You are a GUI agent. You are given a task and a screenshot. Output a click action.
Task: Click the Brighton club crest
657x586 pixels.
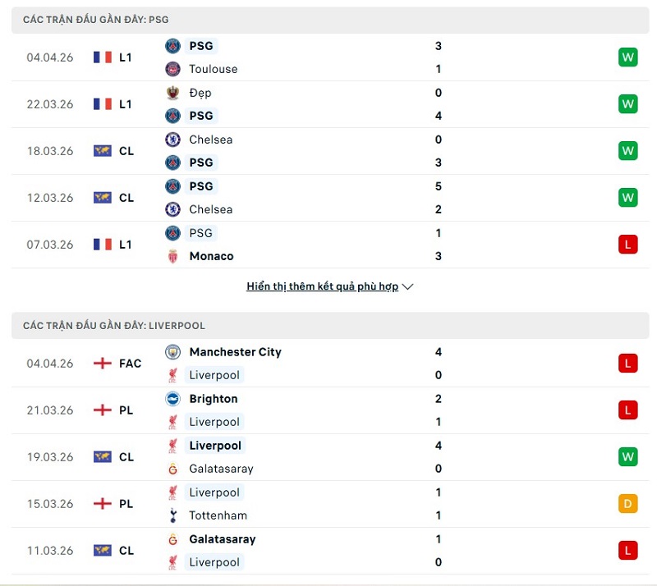tap(174, 399)
